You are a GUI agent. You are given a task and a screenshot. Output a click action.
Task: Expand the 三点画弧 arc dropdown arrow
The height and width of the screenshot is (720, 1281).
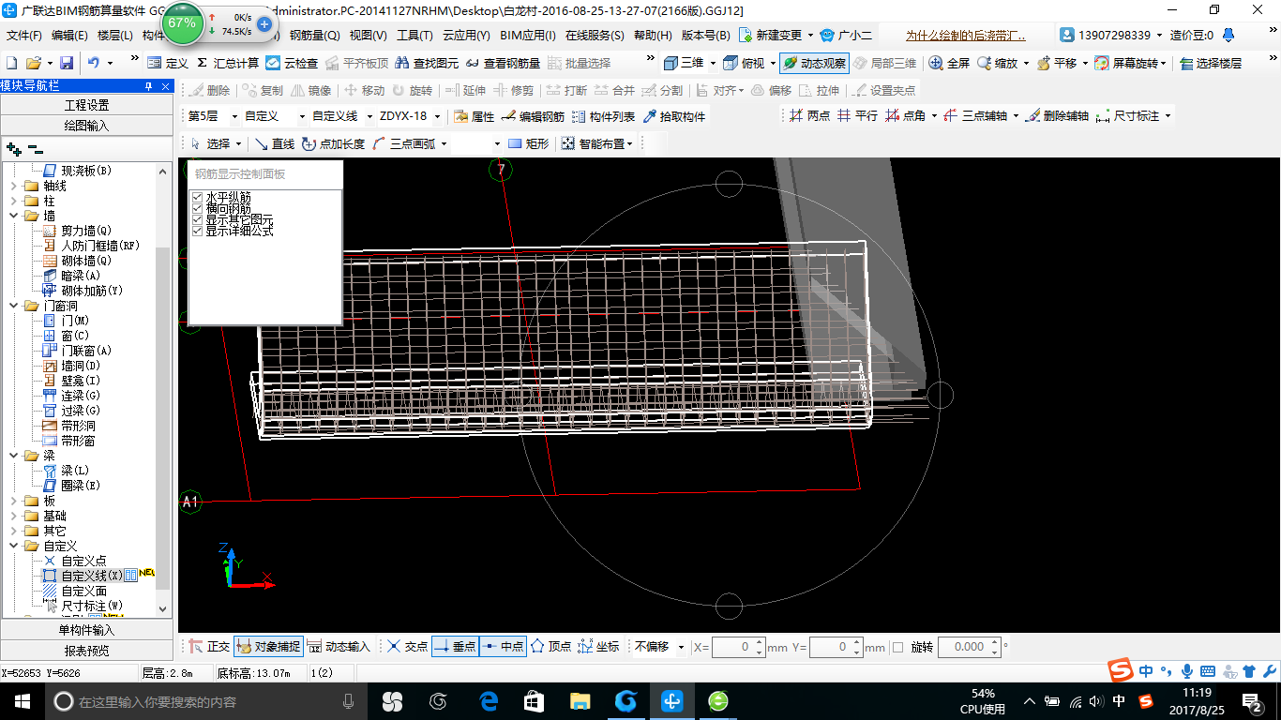tap(444, 143)
